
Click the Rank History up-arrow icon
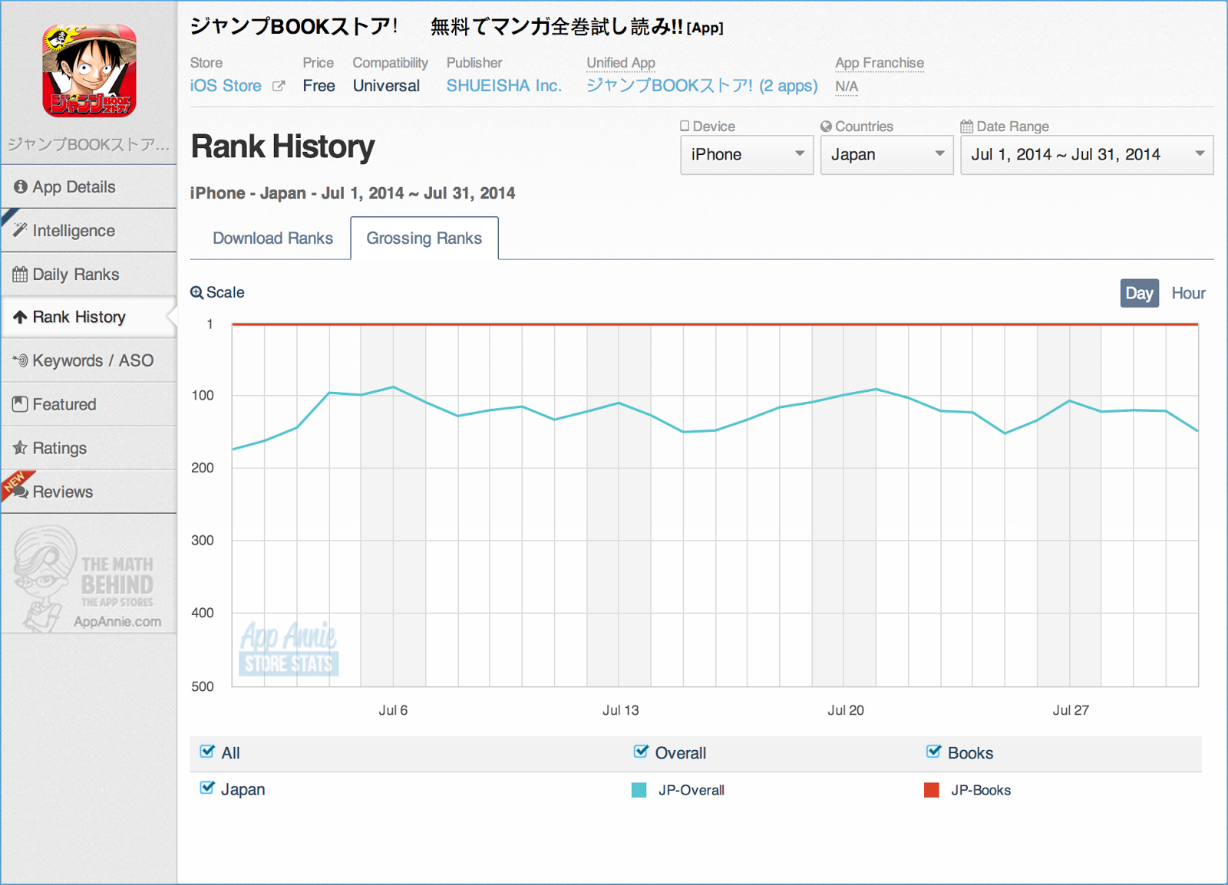coord(21,317)
